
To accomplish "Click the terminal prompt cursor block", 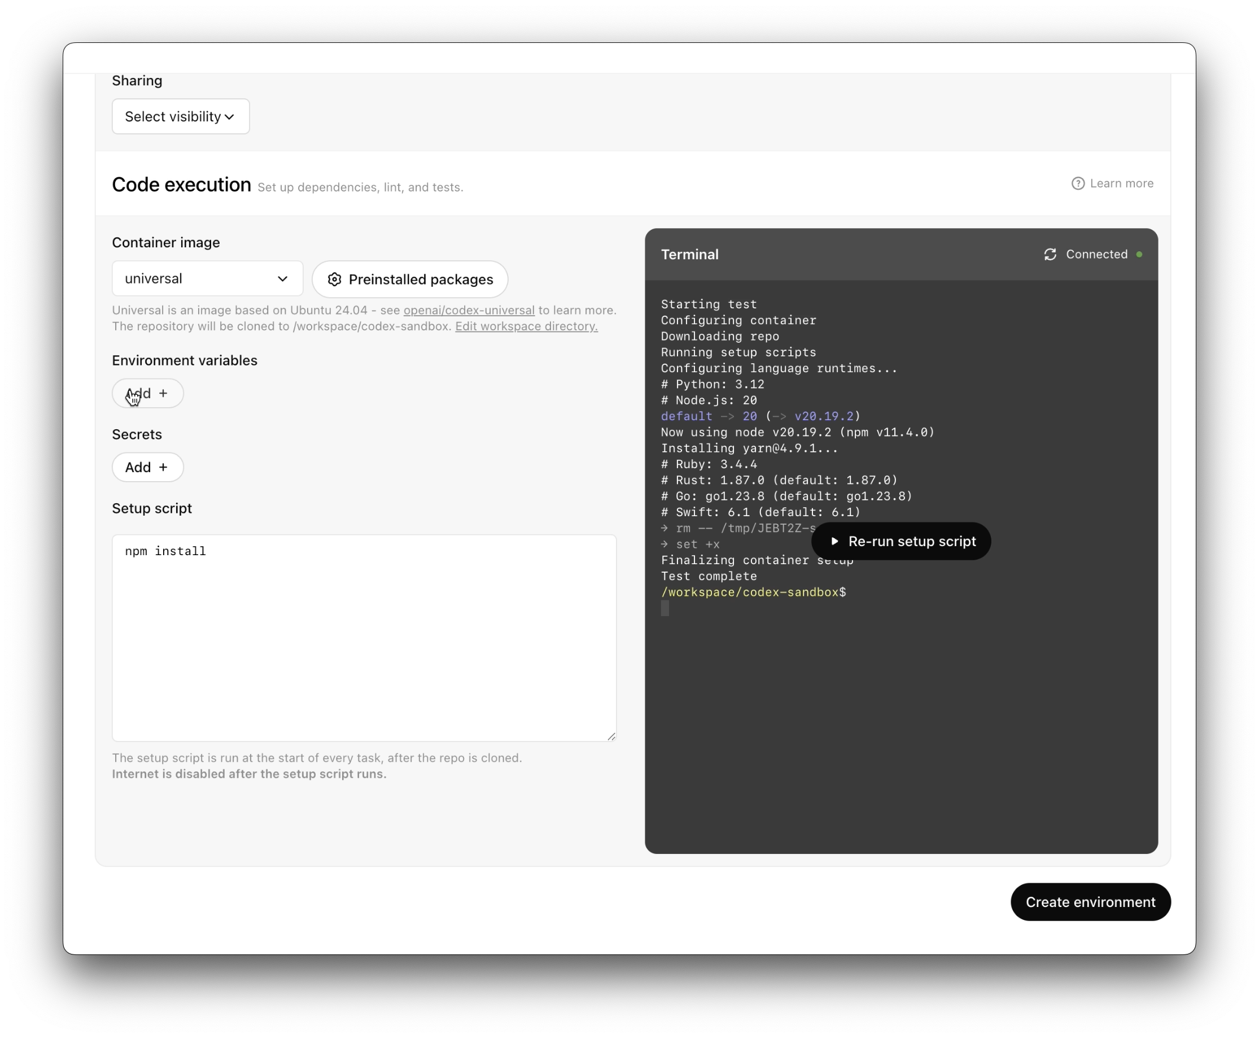I will (x=665, y=609).
